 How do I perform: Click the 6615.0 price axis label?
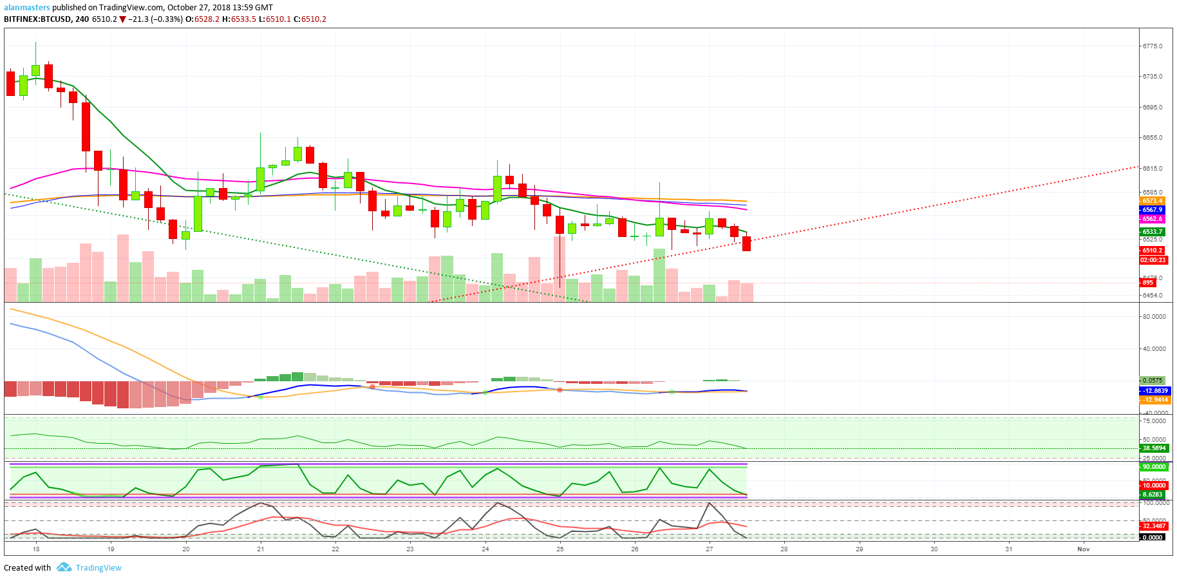click(1153, 168)
